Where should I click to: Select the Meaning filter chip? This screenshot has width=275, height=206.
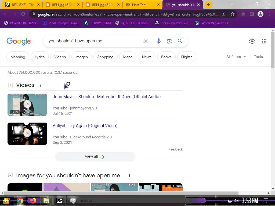18,57
